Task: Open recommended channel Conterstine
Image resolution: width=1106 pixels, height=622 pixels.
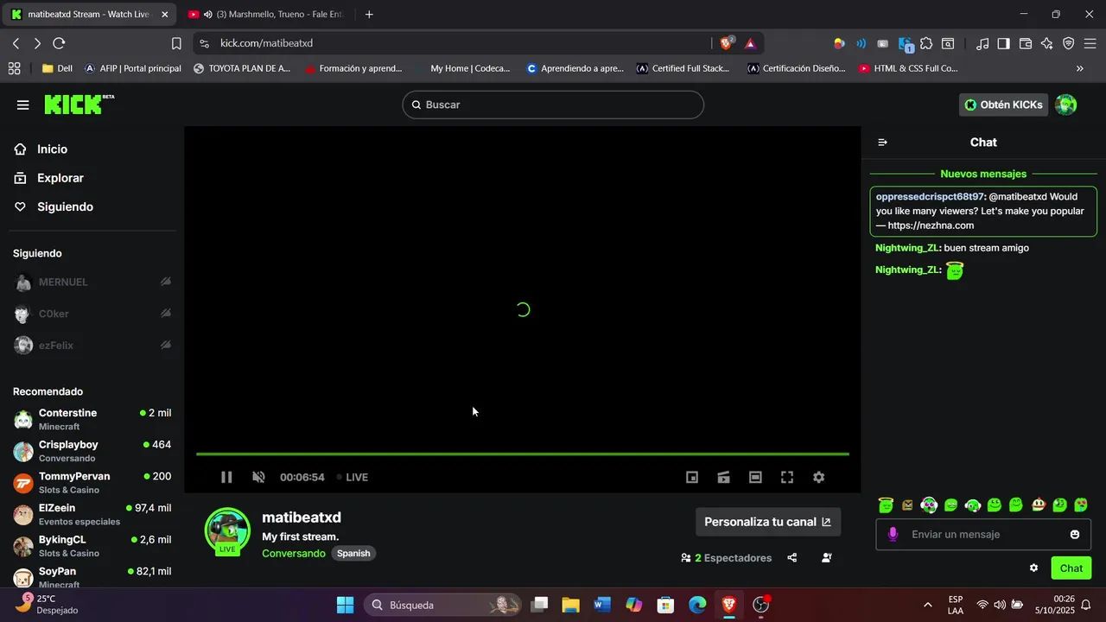Action: 92,420
